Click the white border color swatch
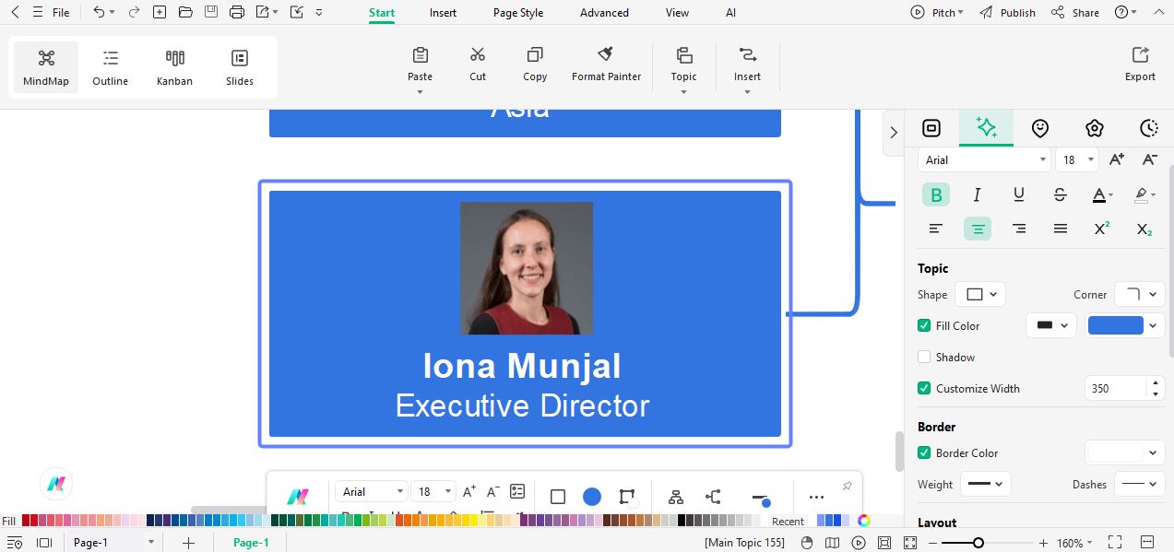 click(x=1115, y=452)
